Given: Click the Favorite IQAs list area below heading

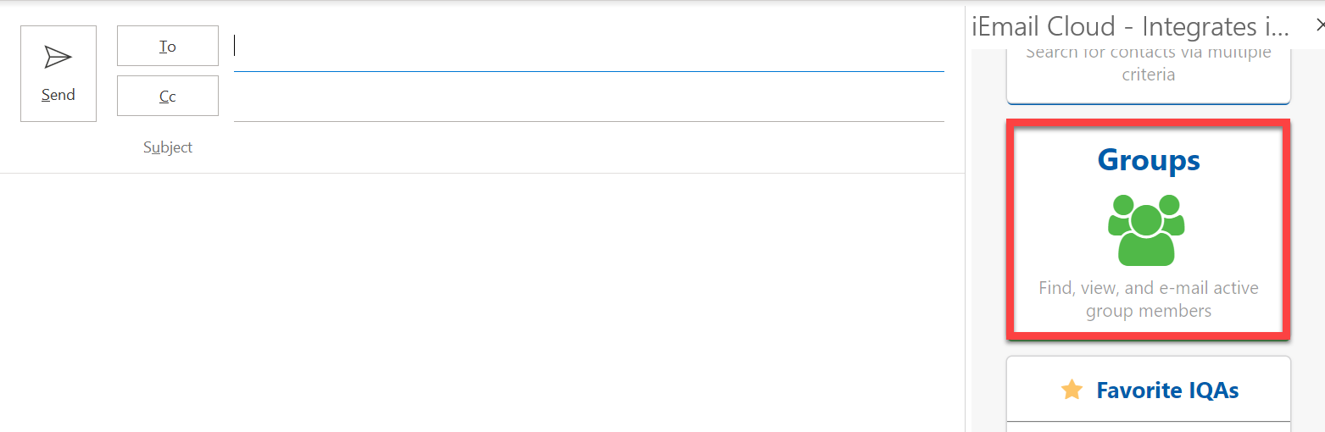Looking at the screenshot, I should [x=1149, y=427].
